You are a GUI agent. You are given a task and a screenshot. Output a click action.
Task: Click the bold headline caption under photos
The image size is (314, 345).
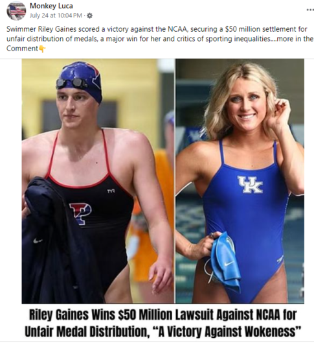pos(163,324)
